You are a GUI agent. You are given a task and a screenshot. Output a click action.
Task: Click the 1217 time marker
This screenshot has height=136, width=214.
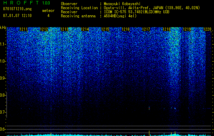coord(146,29)
